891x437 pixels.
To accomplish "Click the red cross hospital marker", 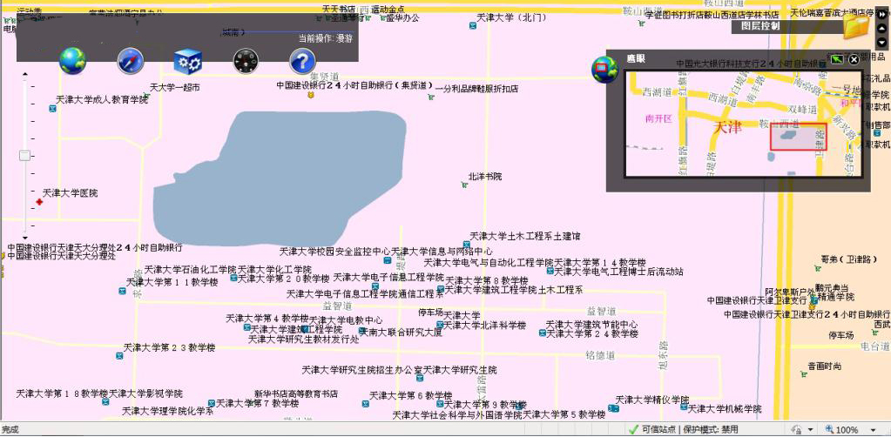I will [x=39, y=202].
